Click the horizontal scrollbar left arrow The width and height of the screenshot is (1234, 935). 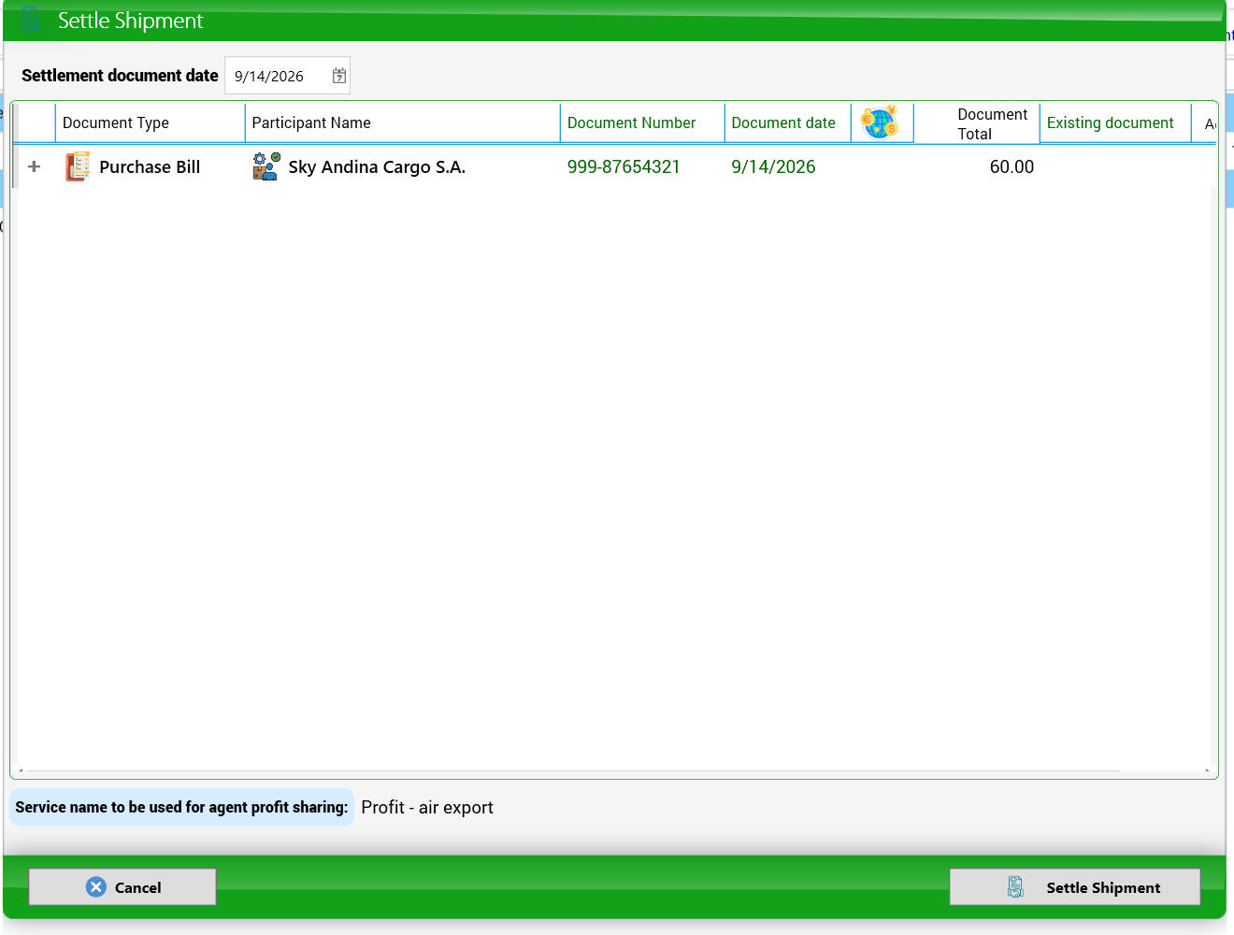[21, 771]
